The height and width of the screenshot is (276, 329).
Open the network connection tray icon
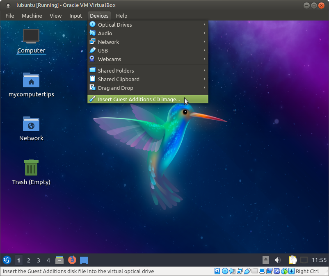304,260
